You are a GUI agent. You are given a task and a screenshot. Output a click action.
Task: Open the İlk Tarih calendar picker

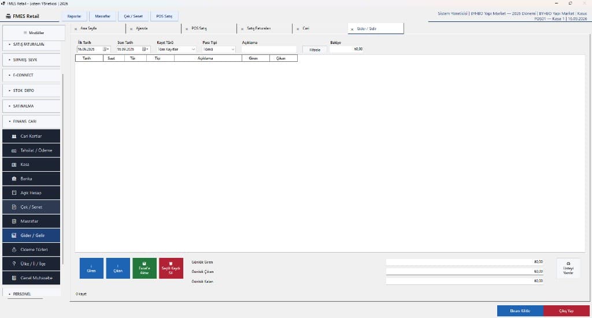pos(106,49)
